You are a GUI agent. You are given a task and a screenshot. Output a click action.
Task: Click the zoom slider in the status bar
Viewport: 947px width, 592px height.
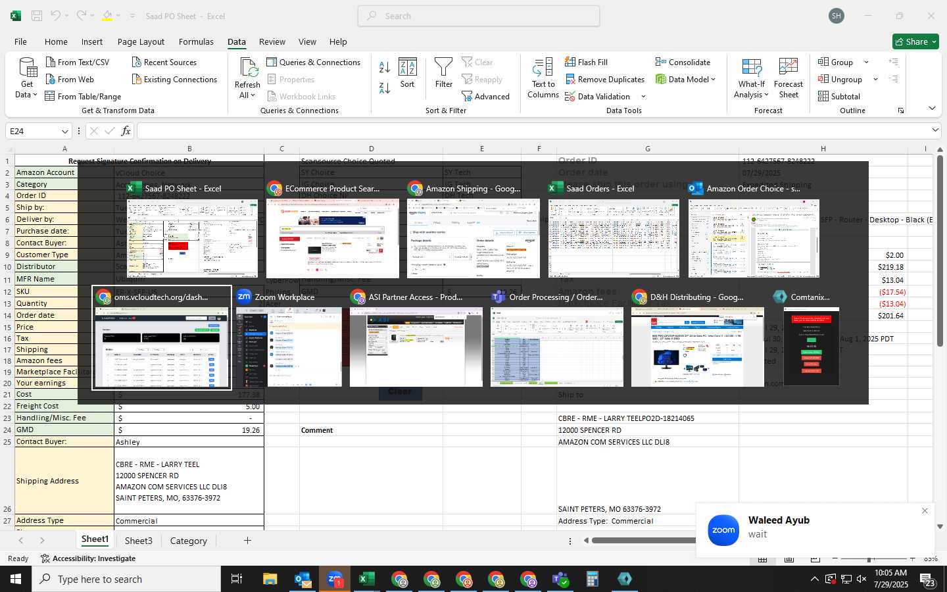click(x=870, y=558)
